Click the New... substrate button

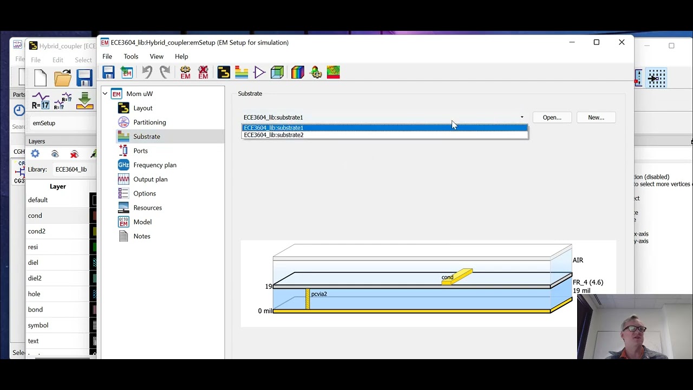(596, 118)
